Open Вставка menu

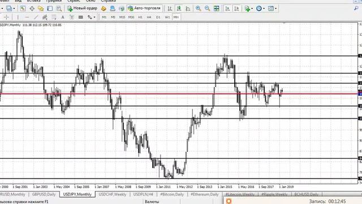(34, 1)
